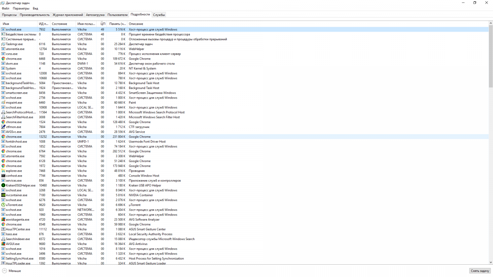Open the Файл menu

tap(5, 8)
